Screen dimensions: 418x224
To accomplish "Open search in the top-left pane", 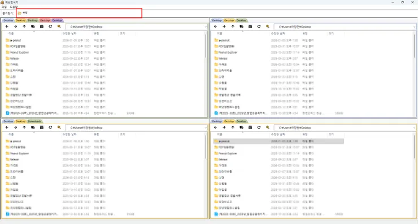I will point(59,27).
